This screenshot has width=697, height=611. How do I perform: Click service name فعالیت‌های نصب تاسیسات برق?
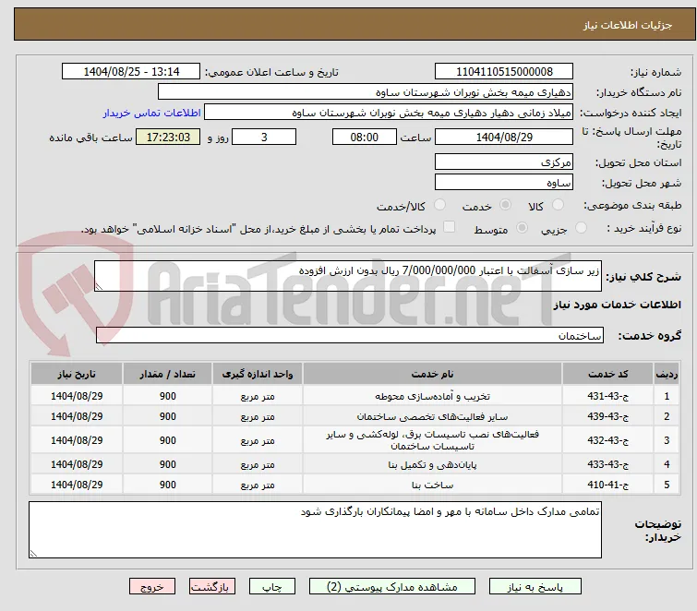coord(433,440)
